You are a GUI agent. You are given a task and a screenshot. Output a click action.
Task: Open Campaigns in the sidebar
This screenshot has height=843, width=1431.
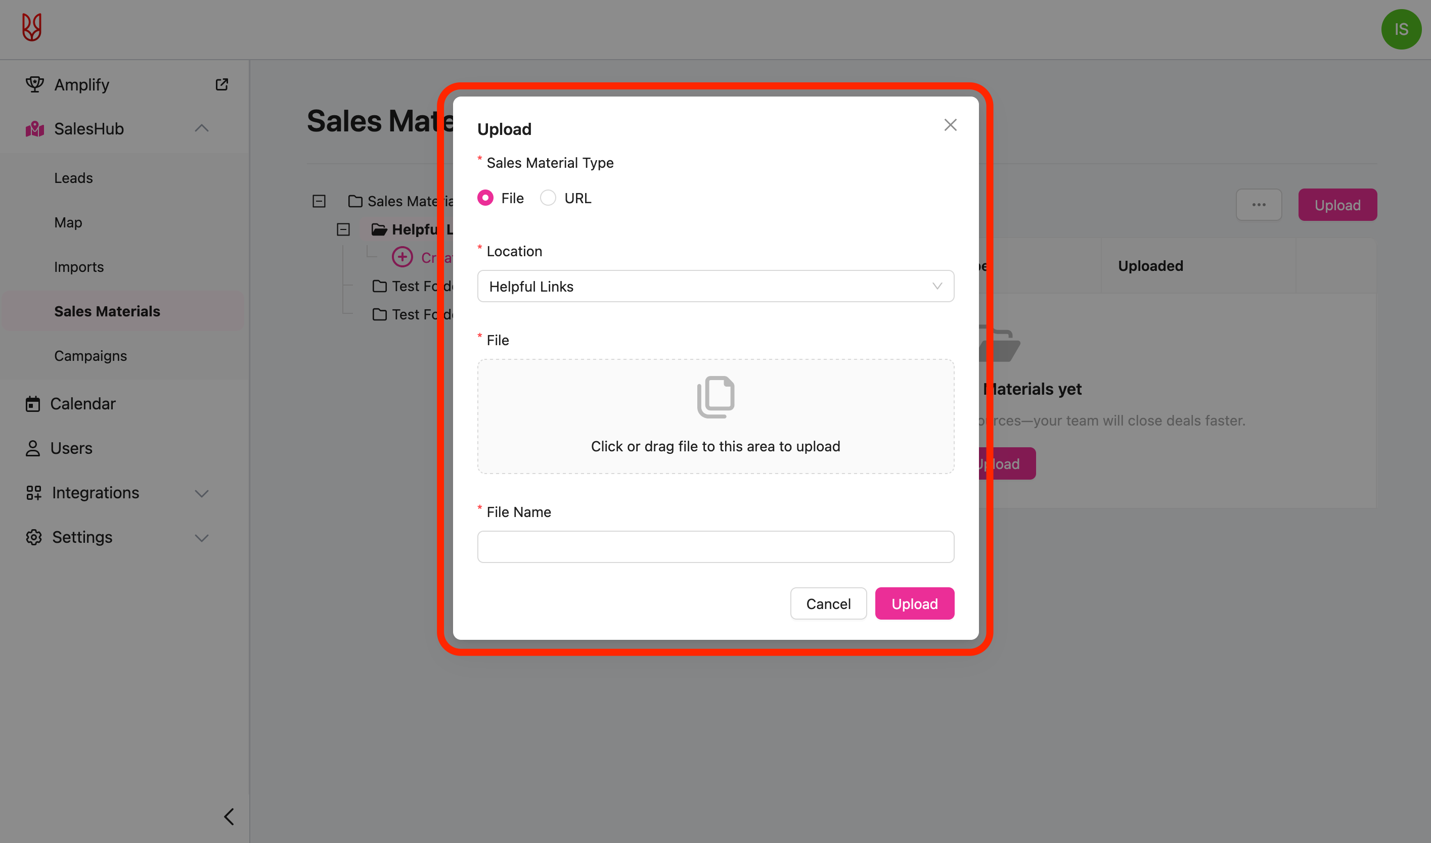91,356
